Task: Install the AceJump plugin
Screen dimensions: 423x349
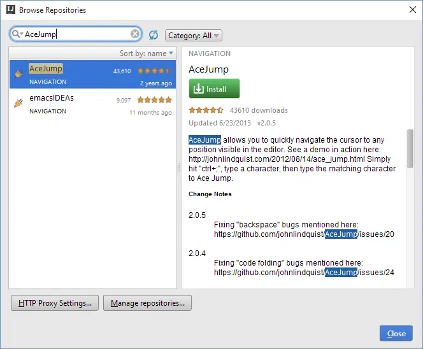Action: coord(214,89)
